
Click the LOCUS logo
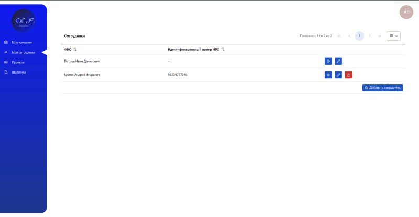[23, 21]
